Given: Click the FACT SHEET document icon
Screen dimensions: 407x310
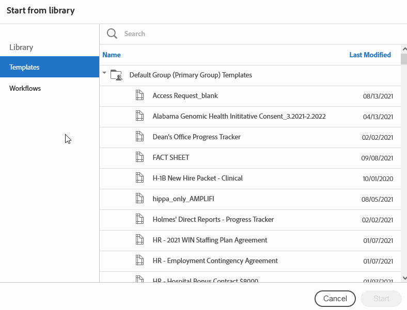Looking at the screenshot, I should pos(139,157).
